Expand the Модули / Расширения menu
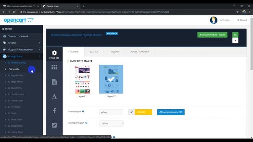The height and width of the screenshot is (142, 253). 21,49
